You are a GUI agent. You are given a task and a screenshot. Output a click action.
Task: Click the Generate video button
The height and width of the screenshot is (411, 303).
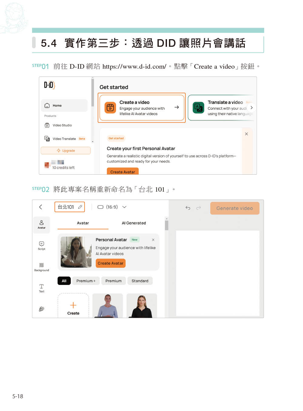235,208
